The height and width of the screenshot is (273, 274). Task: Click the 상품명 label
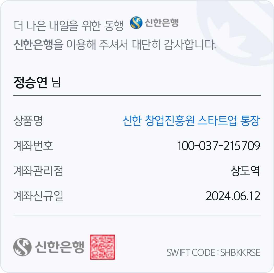[x=28, y=121]
